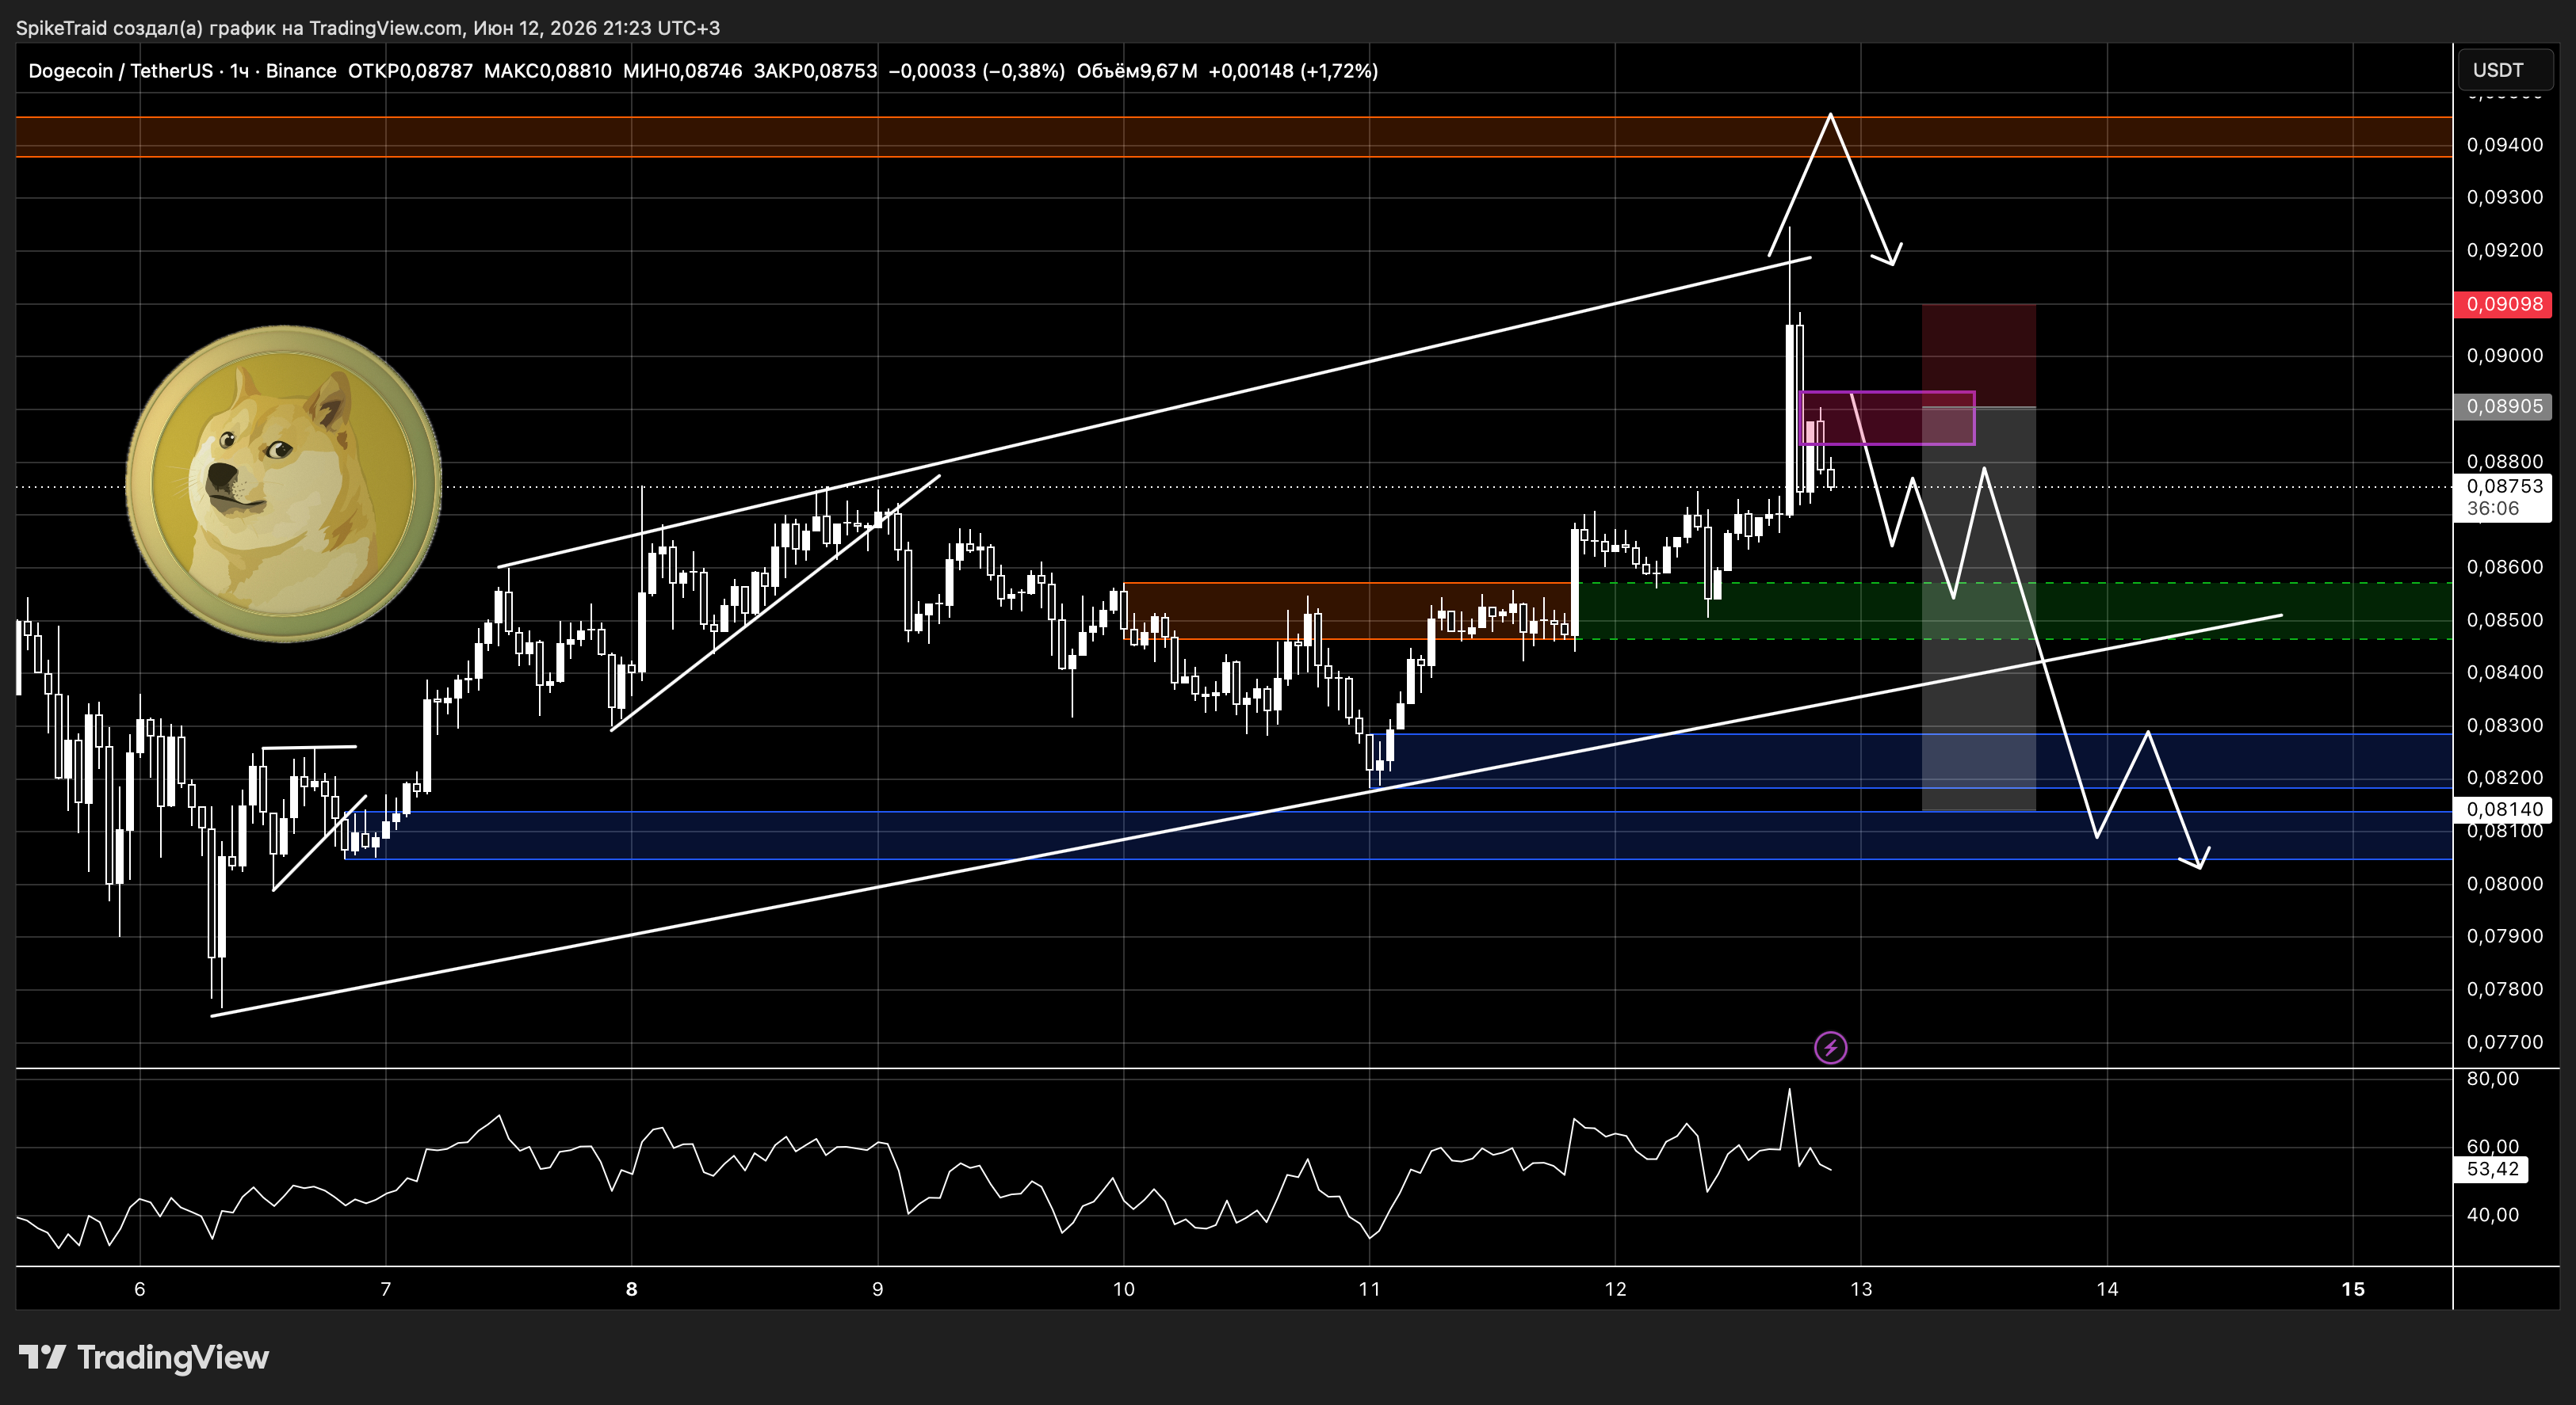Click the 0,08140 price label
The height and width of the screenshot is (1405, 2576).
2503,809
